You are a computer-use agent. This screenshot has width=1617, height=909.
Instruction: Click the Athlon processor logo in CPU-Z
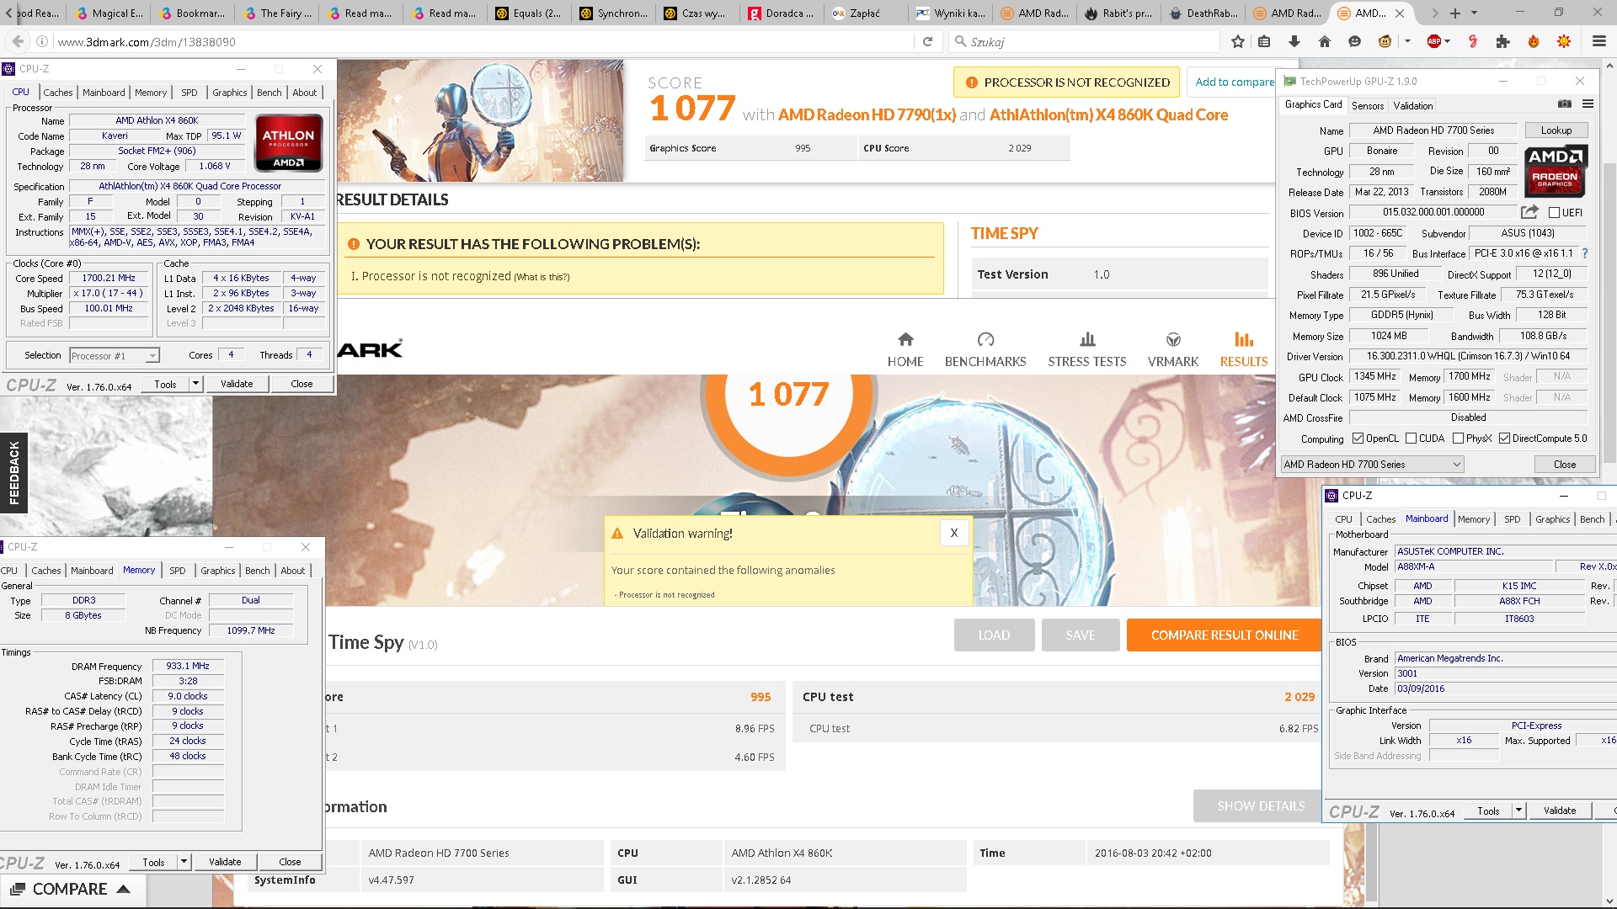pos(288,143)
